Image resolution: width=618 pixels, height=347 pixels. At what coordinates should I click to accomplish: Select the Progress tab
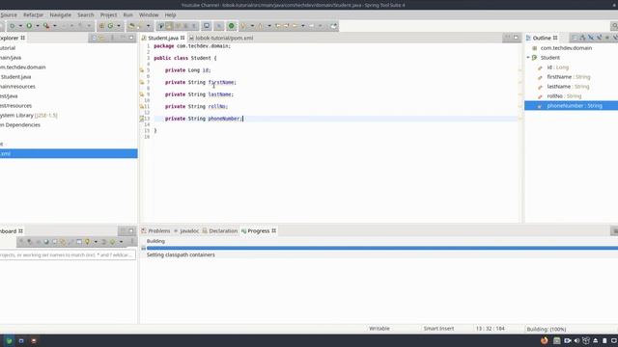pyautogui.click(x=259, y=231)
